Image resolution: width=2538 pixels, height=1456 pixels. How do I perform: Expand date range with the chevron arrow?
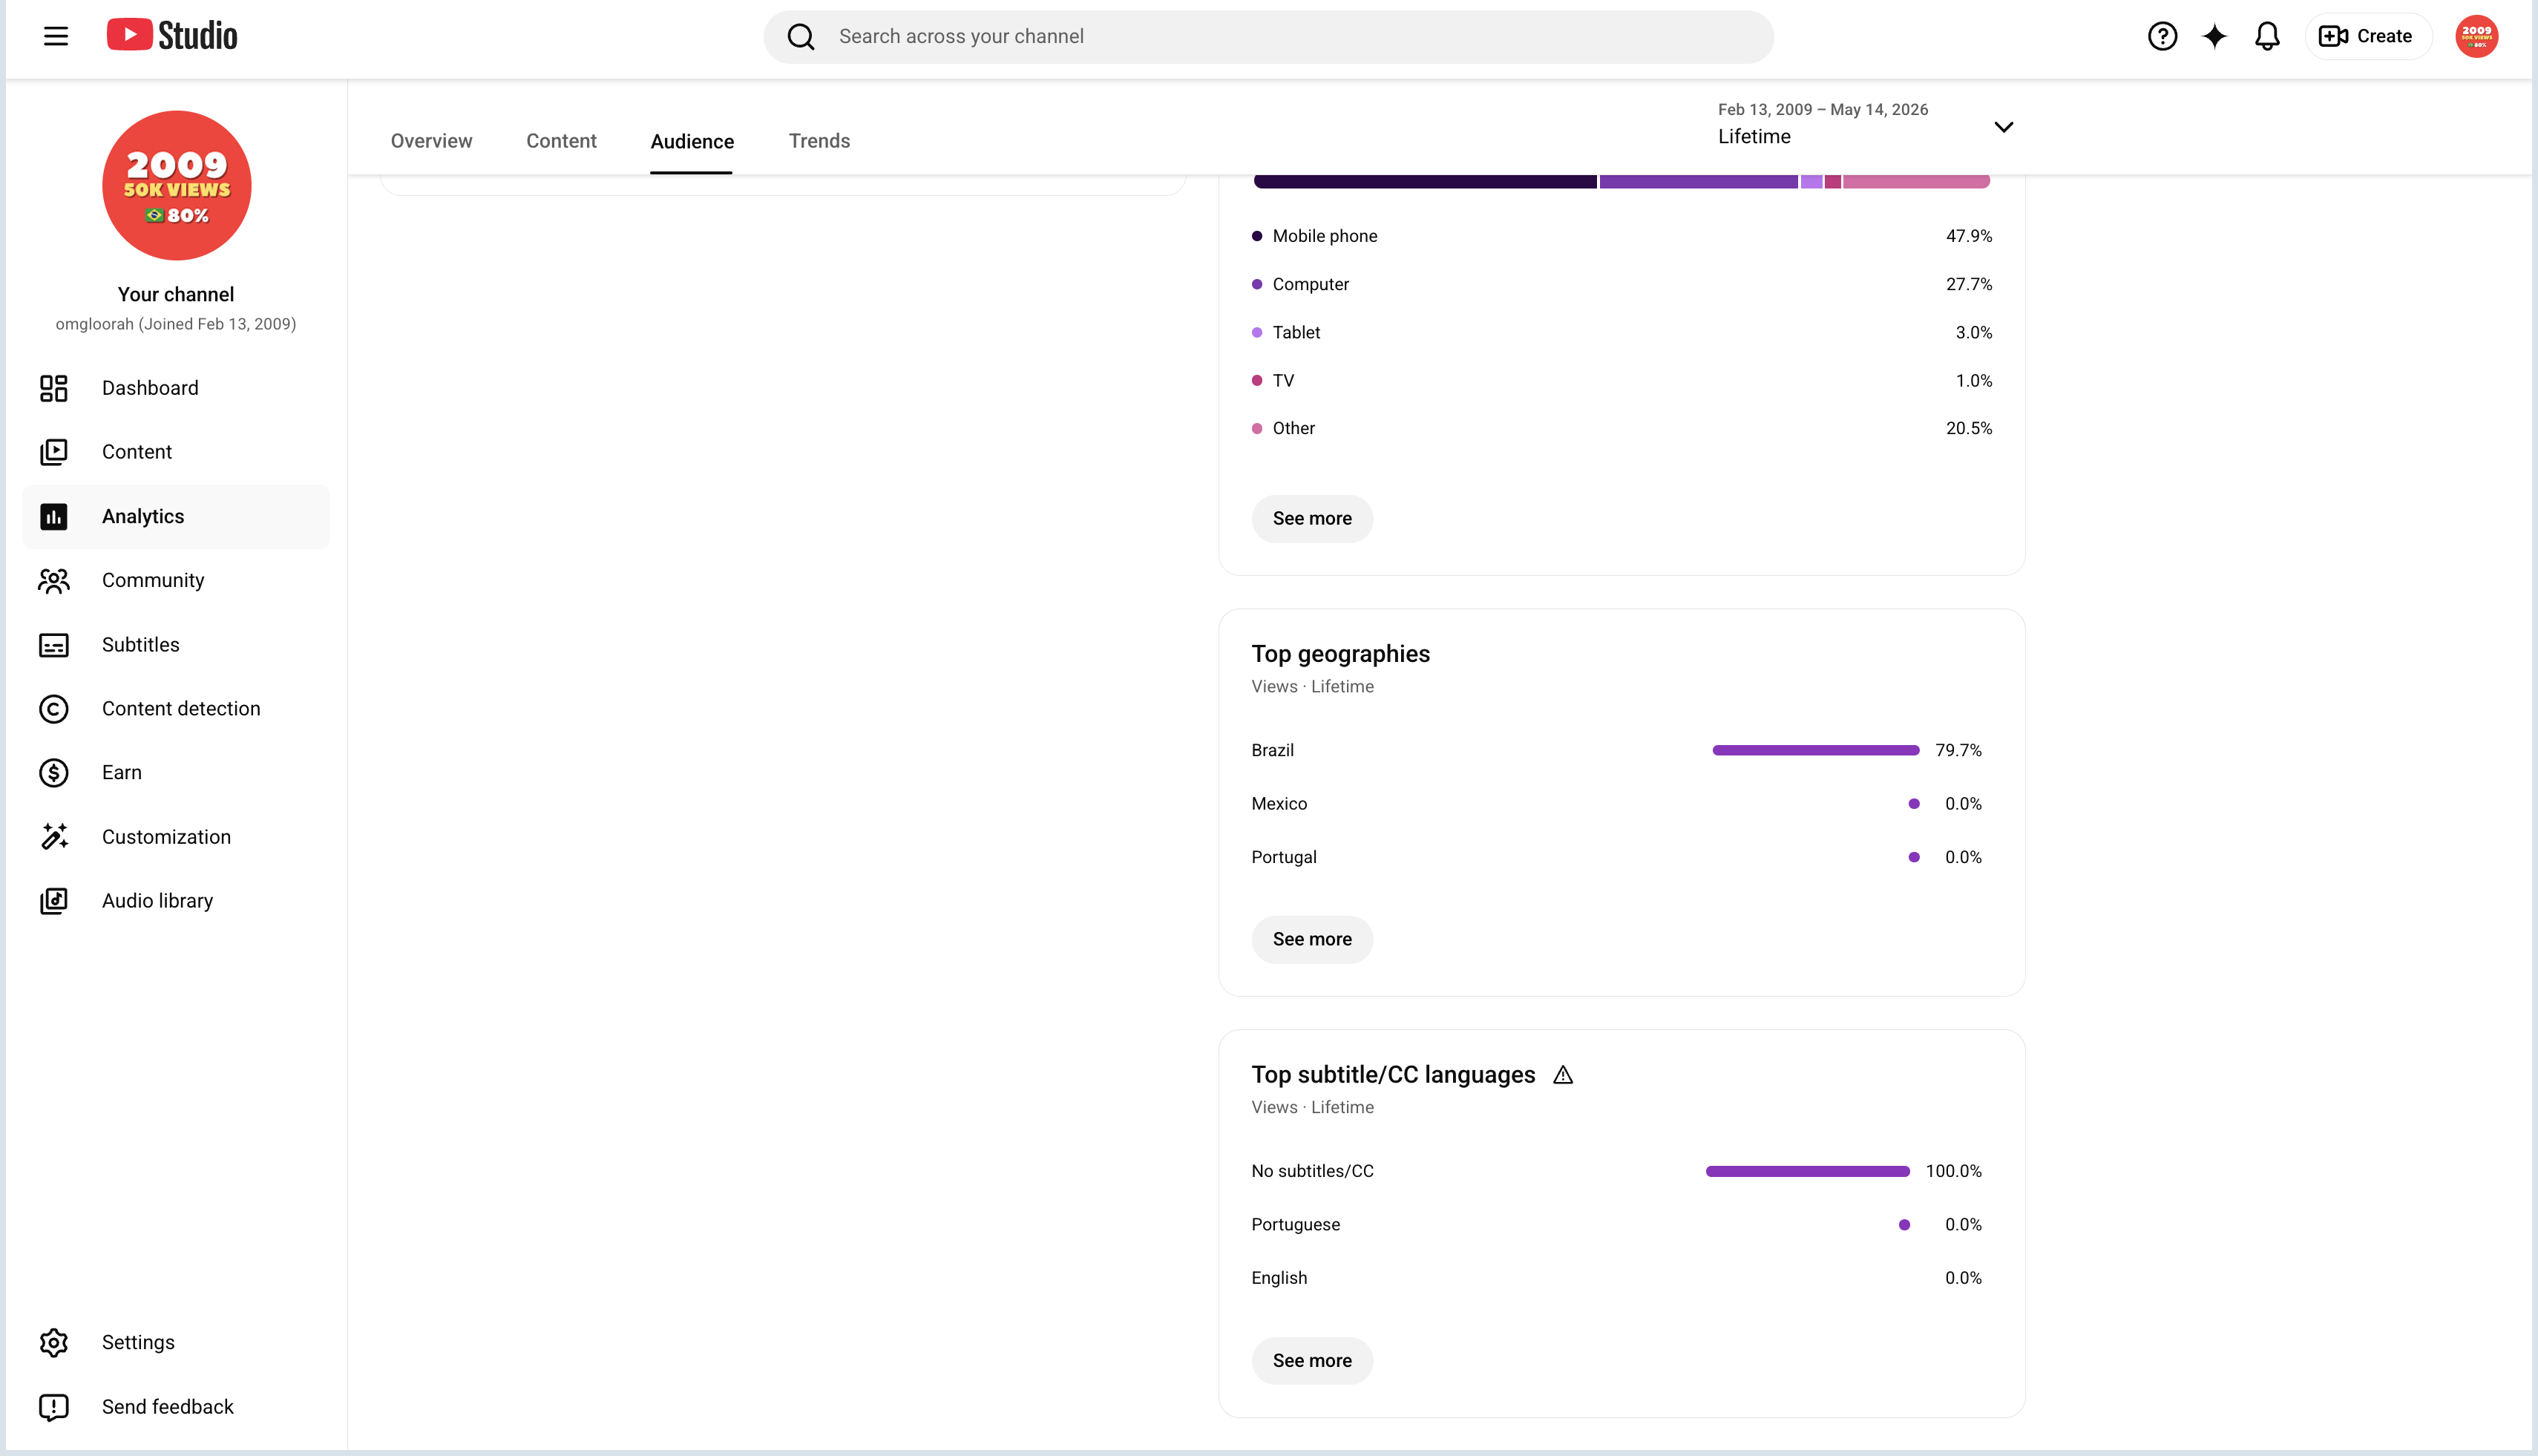pyautogui.click(x=2004, y=127)
